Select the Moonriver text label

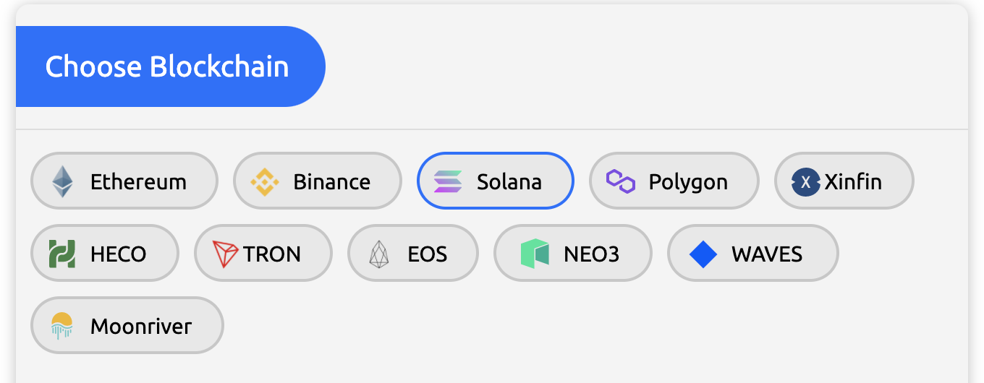coord(141,326)
